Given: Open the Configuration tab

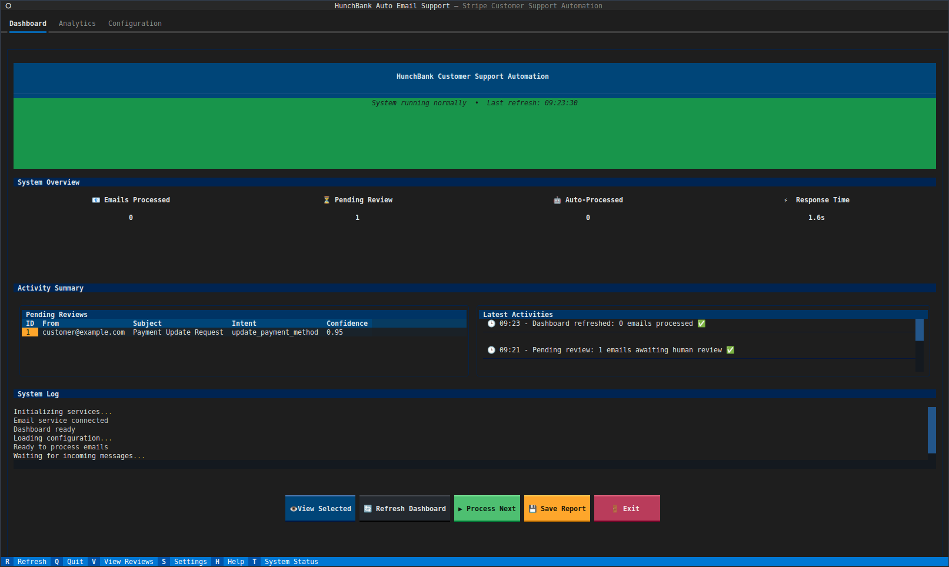Looking at the screenshot, I should click(x=135, y=24).
